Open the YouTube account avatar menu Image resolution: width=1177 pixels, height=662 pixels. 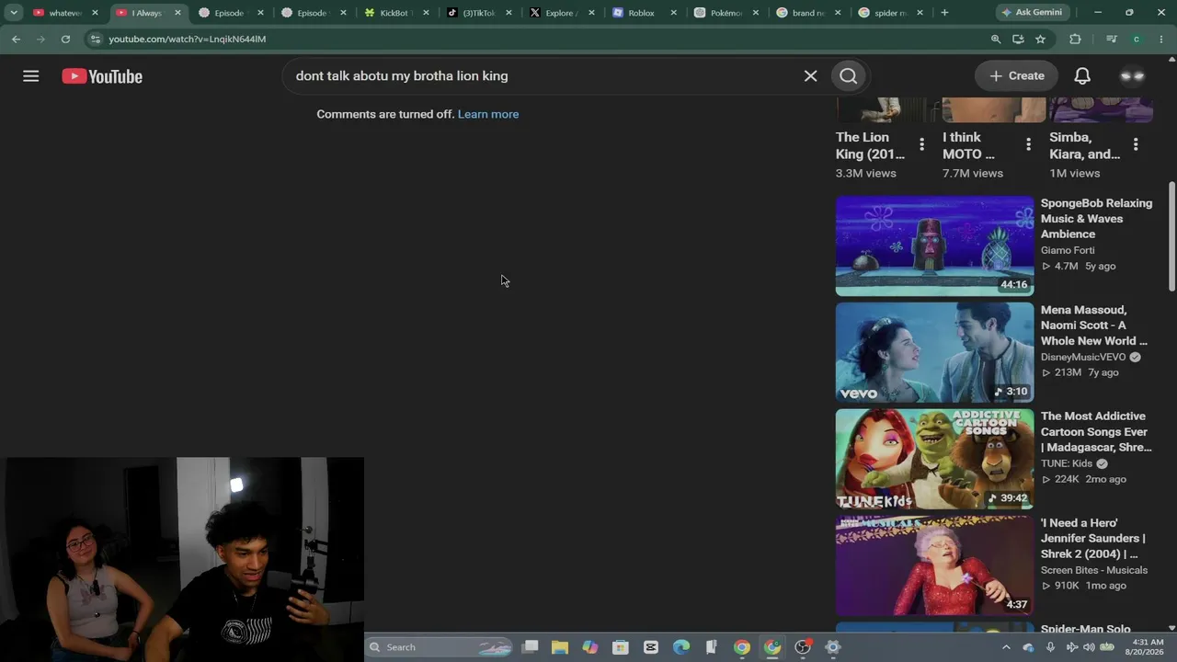(1132, 76)
